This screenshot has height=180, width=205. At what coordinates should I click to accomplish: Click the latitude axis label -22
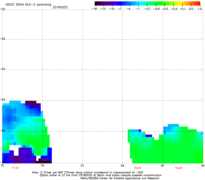tap(2, 38)
